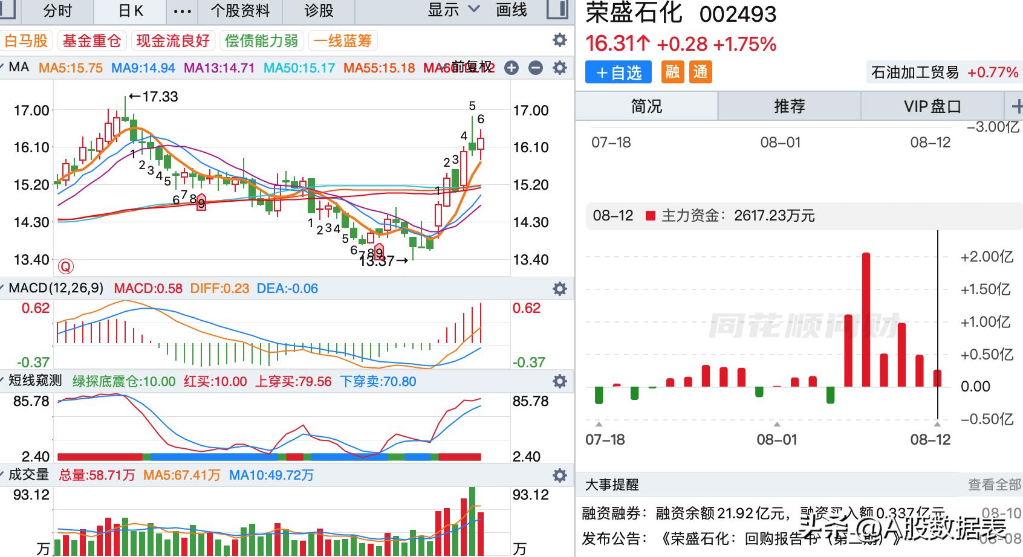Select the 日K daily candlestick tab
The image size is (1023, 557).
[131, 11]
